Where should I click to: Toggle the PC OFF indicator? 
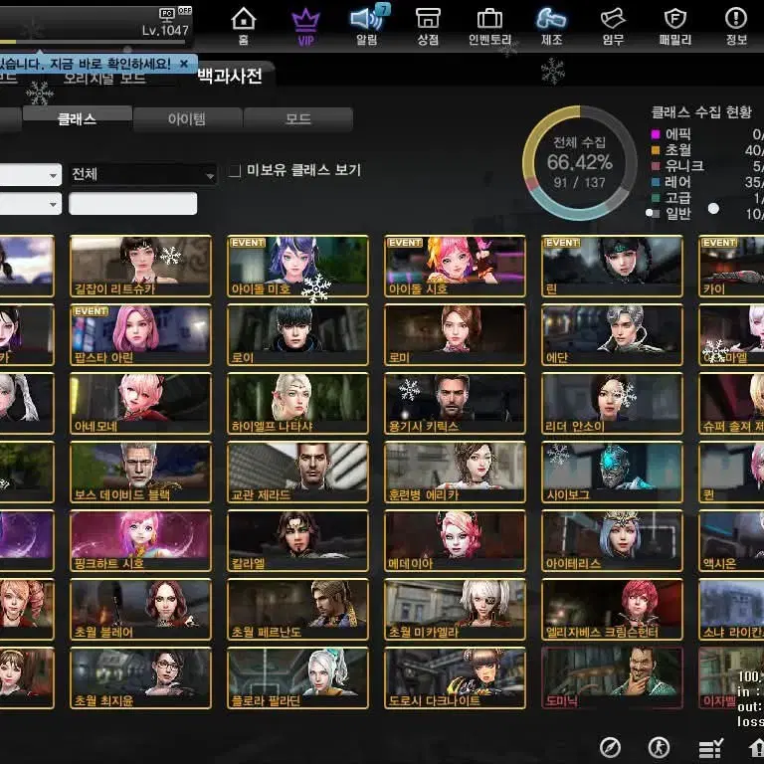(175, 12)
